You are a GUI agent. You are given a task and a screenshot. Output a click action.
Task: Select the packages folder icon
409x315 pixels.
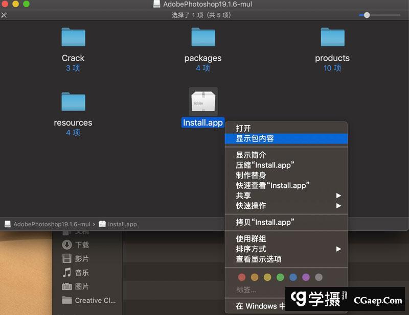tap(203, 37)
